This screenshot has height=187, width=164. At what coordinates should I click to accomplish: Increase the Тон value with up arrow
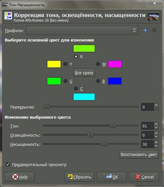(x=156, y=124)
